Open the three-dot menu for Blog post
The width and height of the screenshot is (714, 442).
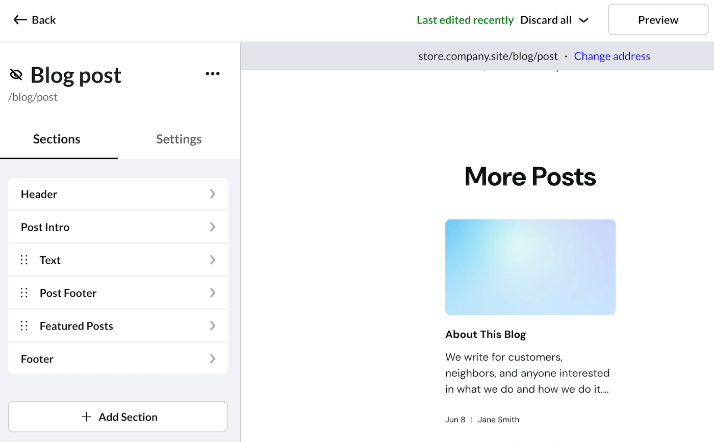tap(213, 74)
